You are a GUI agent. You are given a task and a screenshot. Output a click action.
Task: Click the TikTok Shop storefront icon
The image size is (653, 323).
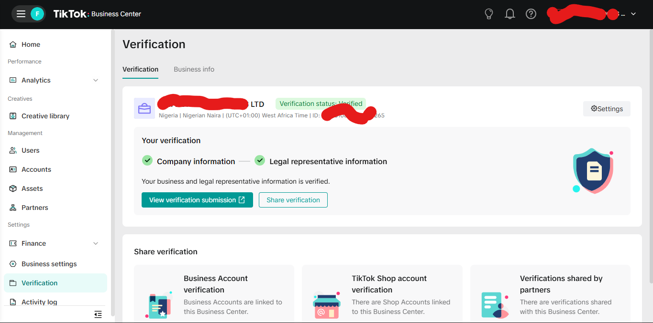tap(326, 305)
